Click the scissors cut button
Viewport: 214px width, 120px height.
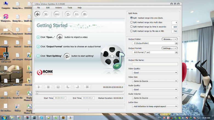[x=87, y=87]
